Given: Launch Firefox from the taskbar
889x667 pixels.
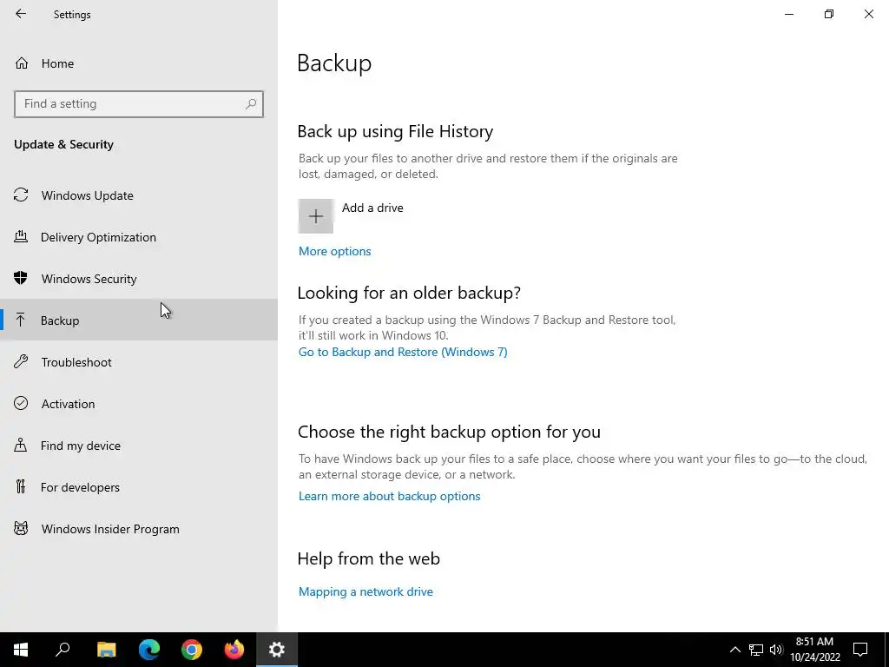Looking at the screenshot, I should click(234, 650).
